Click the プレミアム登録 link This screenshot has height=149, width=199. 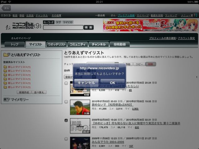click(x=126, y=16)
